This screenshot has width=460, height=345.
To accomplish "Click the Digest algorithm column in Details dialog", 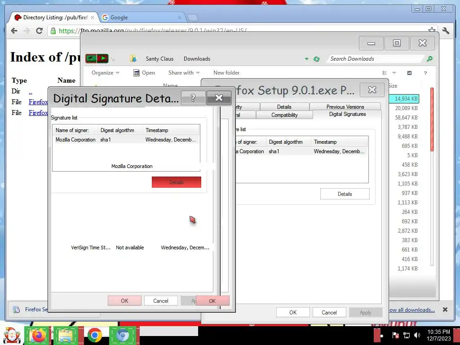I will pos(120,130).
